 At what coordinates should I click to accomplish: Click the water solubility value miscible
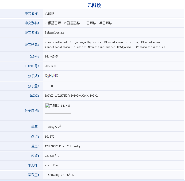(x=51, y=165)
